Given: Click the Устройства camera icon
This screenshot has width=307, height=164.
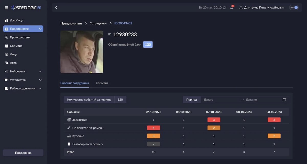Looking at the screenshot, I should 7,80.
